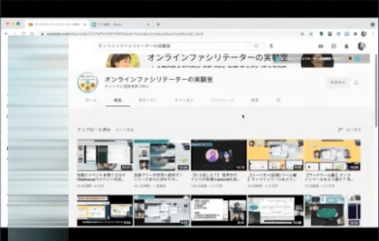Image resolution: width=379 pixels, height=241 pixels.
Task: Close the YouTube channel browser tab
Action: pyautogui.click(x=85, y=25)
